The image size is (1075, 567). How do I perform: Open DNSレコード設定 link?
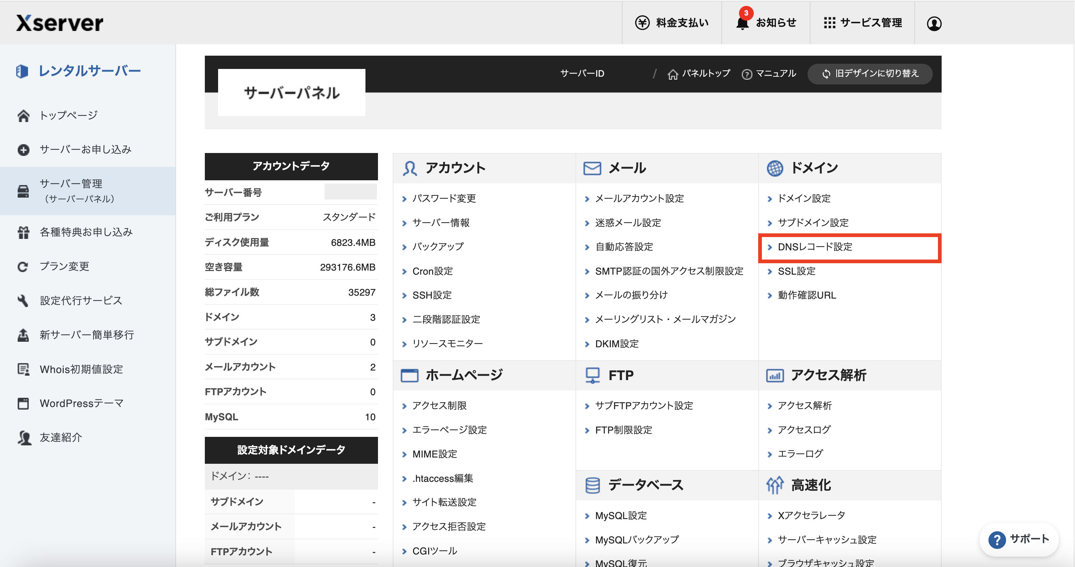pos(815,247)
